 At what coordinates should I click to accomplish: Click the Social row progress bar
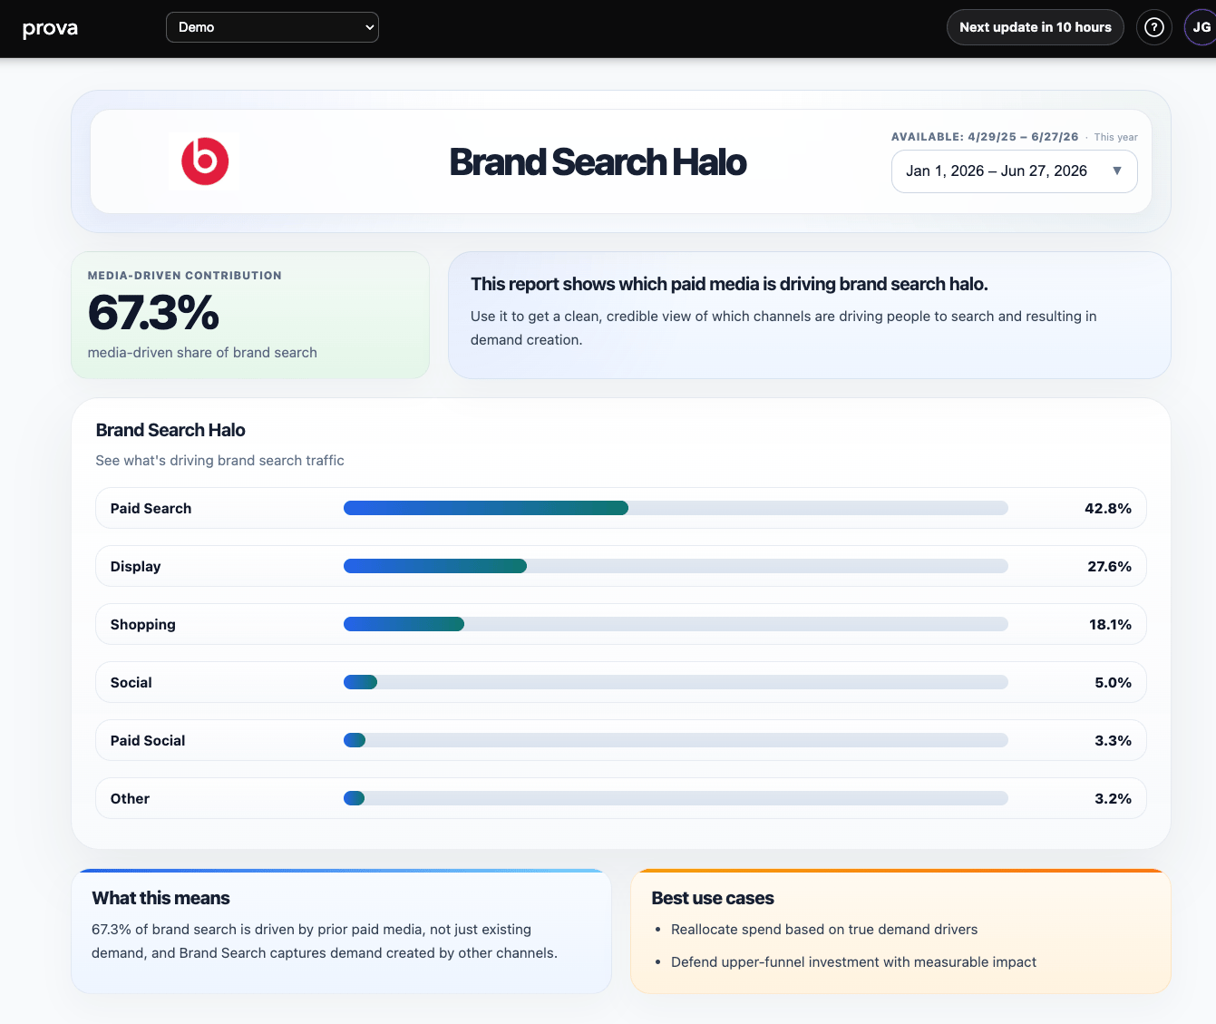click(676, 682)
